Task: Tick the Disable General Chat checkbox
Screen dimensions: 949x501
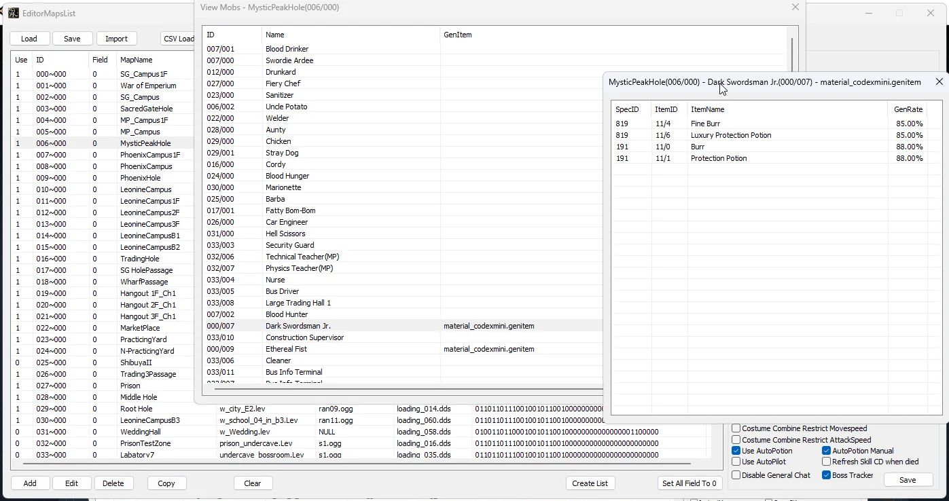Action: [736, 475]
